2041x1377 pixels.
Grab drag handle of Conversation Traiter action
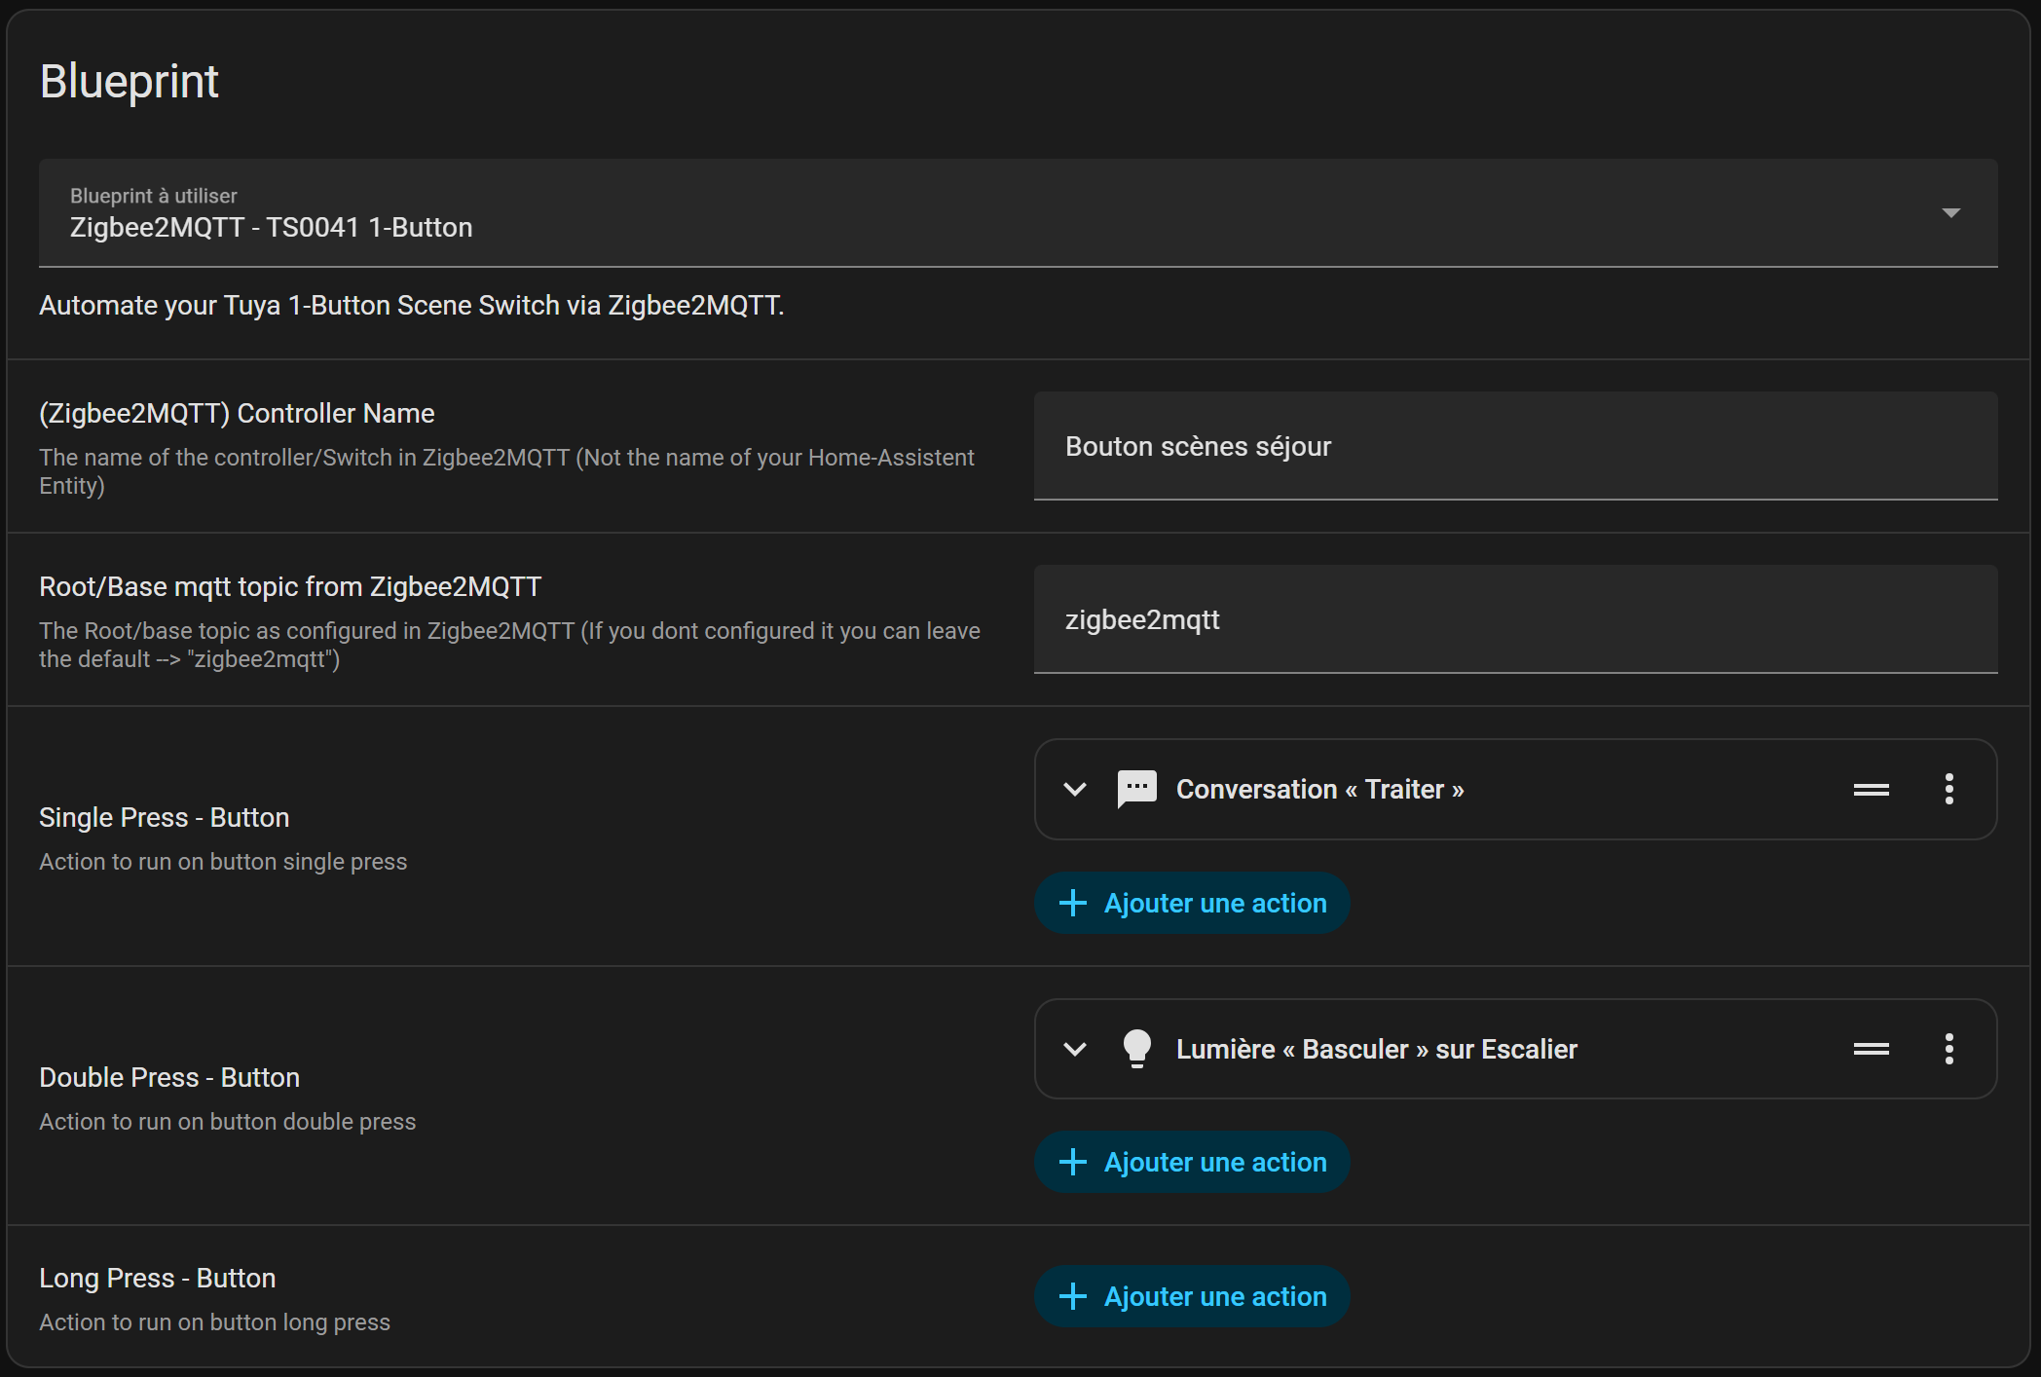(1871, 789)
